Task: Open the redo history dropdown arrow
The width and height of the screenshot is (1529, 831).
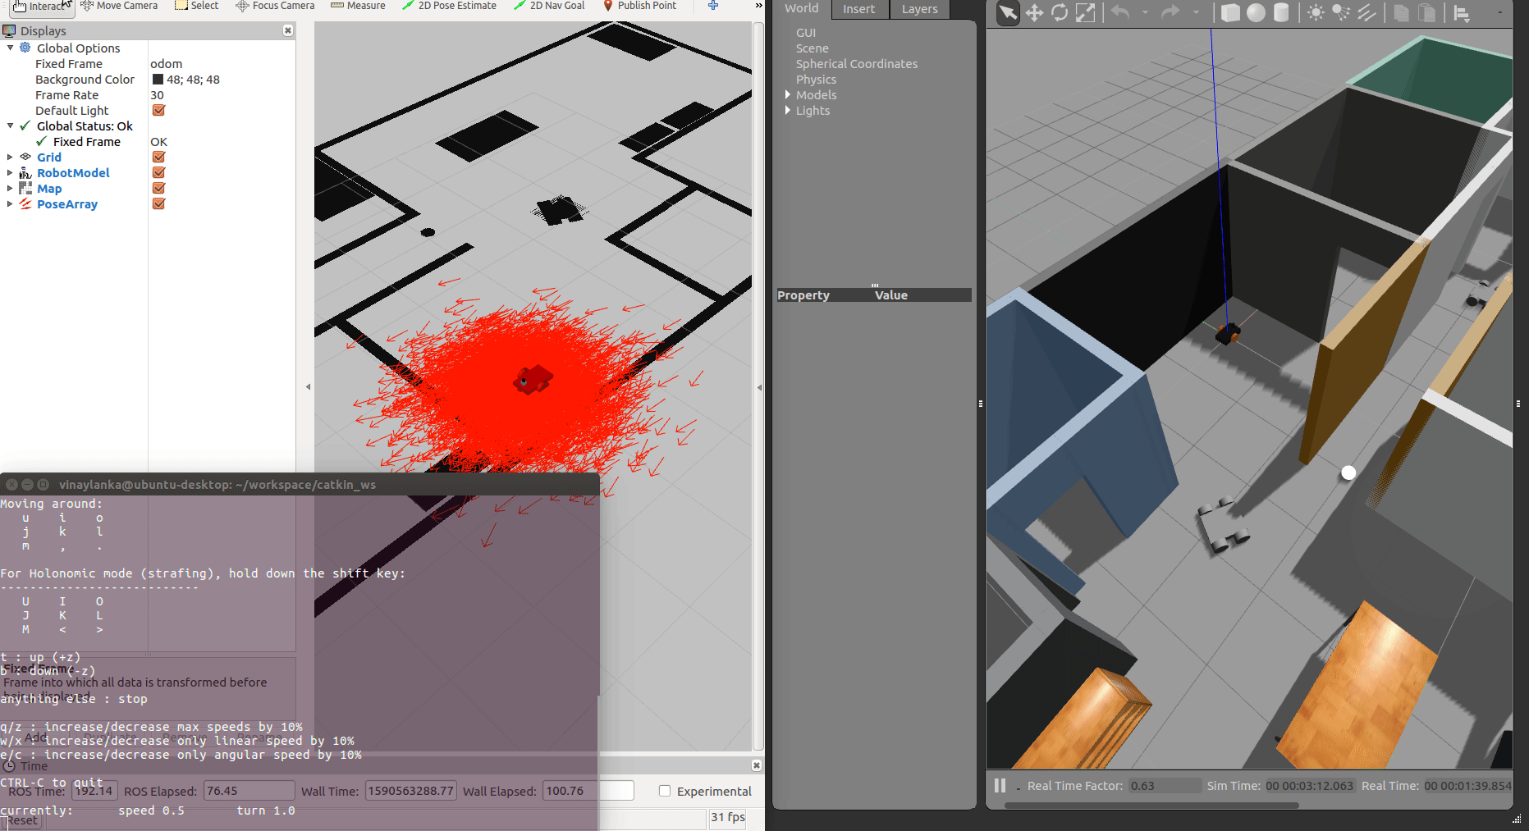Action: point(1196,13)
